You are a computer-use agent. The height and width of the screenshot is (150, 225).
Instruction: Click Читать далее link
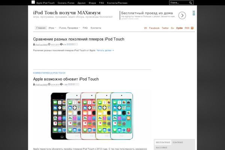[105, 50]
